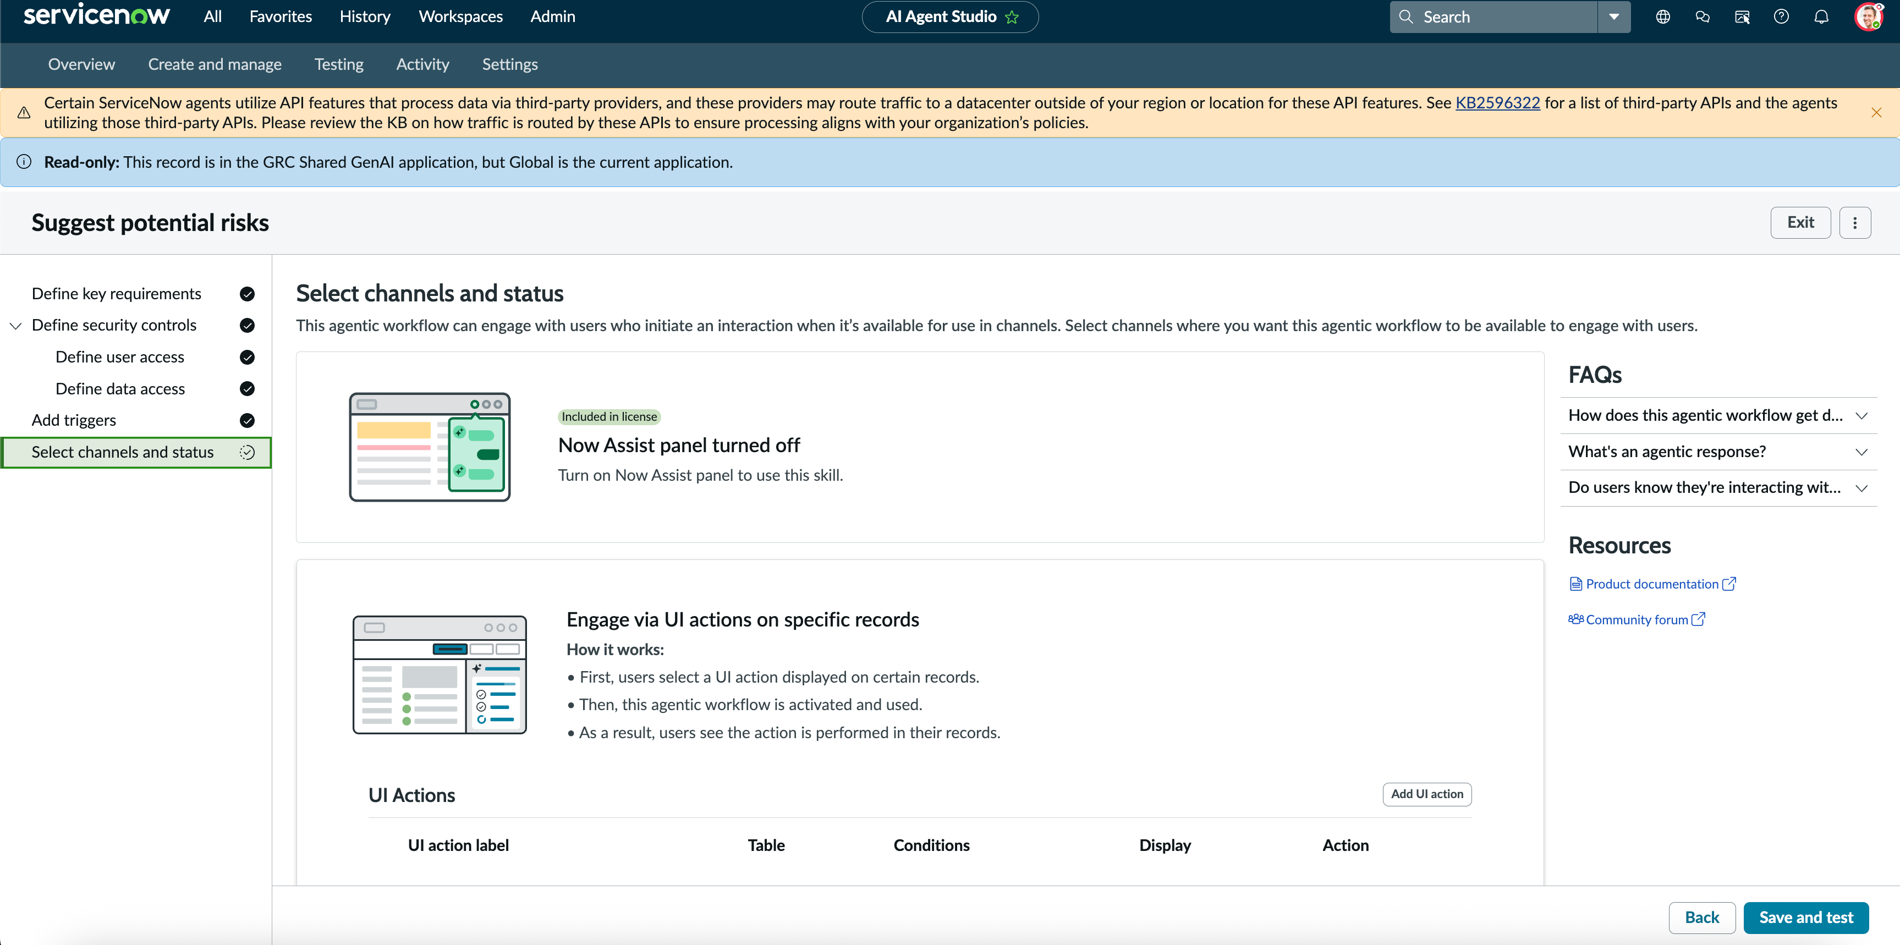Open the notifications bell icon
The height and width of the screenshot is (945, 1900).
(x=1821, y=17)
